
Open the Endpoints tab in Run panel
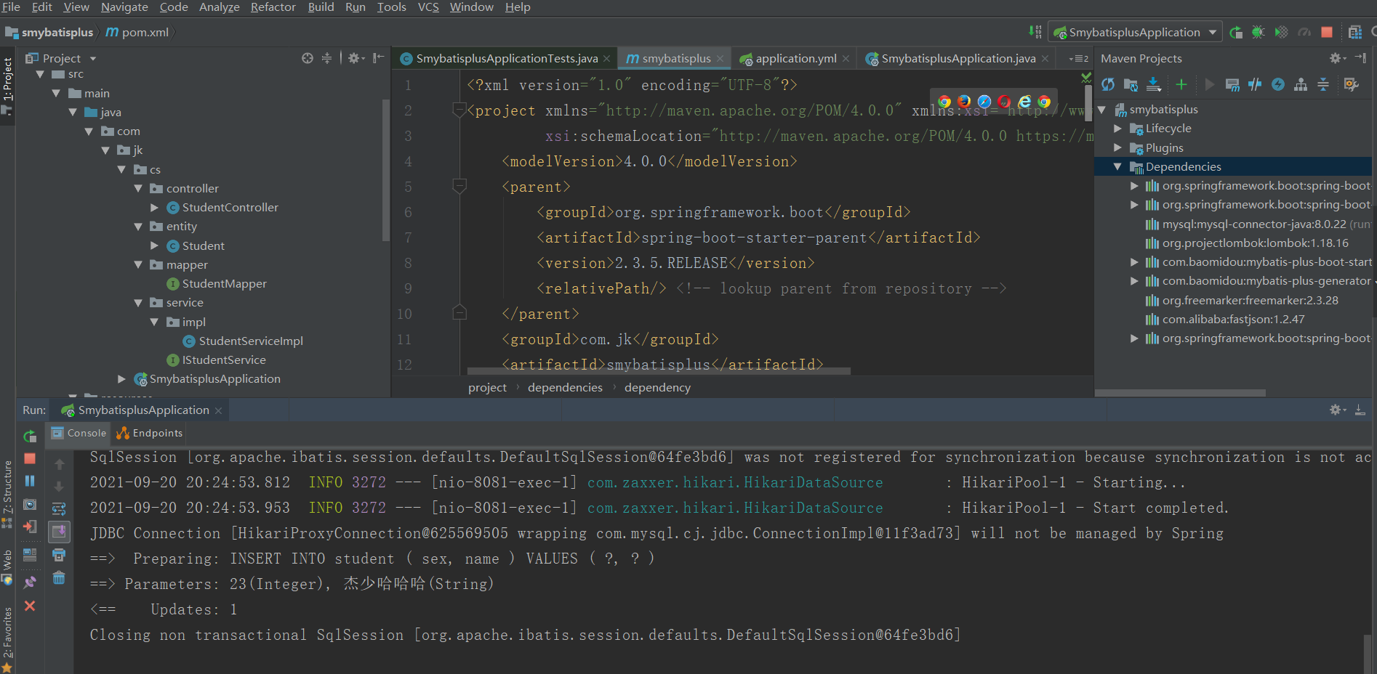point(150,434)
